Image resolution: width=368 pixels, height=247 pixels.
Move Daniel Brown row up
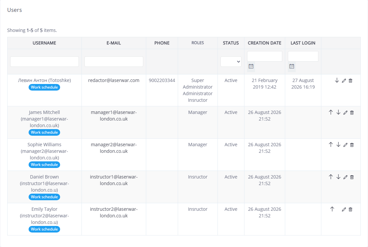[x=331, y=177]
